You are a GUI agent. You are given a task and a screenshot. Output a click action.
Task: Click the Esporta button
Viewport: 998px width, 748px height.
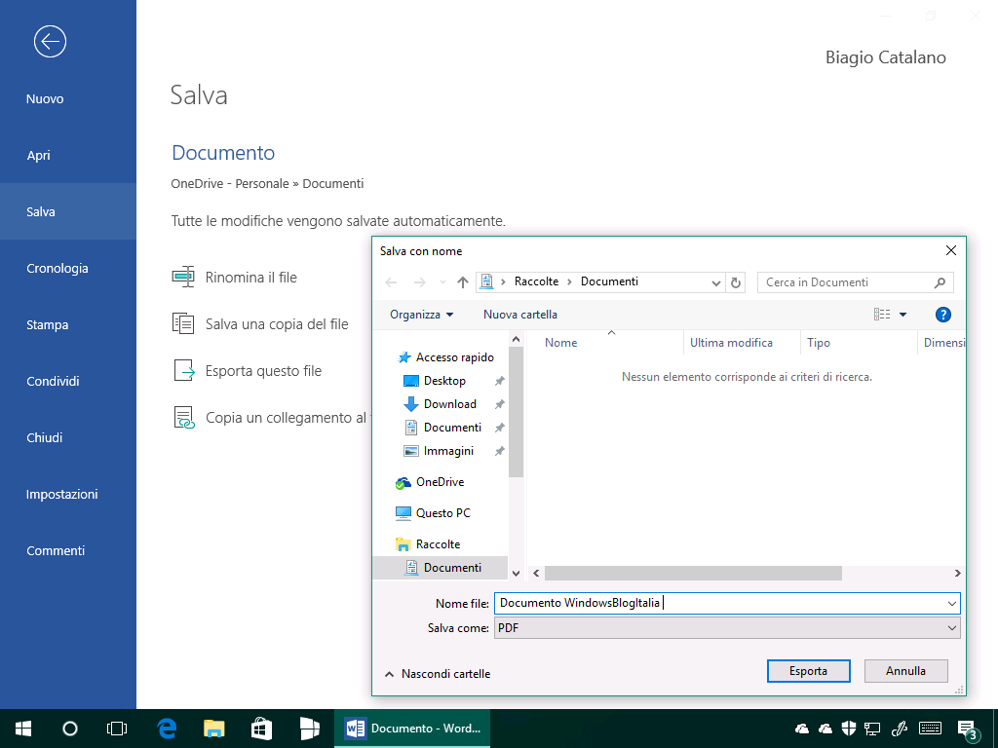[808, 671]
